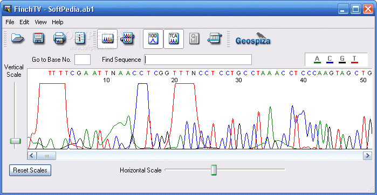Open the View menu

point(40,22)
